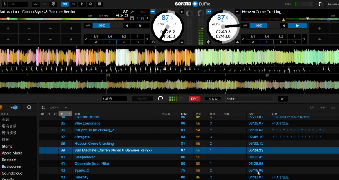The width and height of the screenshot is (339, 180).
Task: Open the Expansions tab
Action: tap(333, 4)
